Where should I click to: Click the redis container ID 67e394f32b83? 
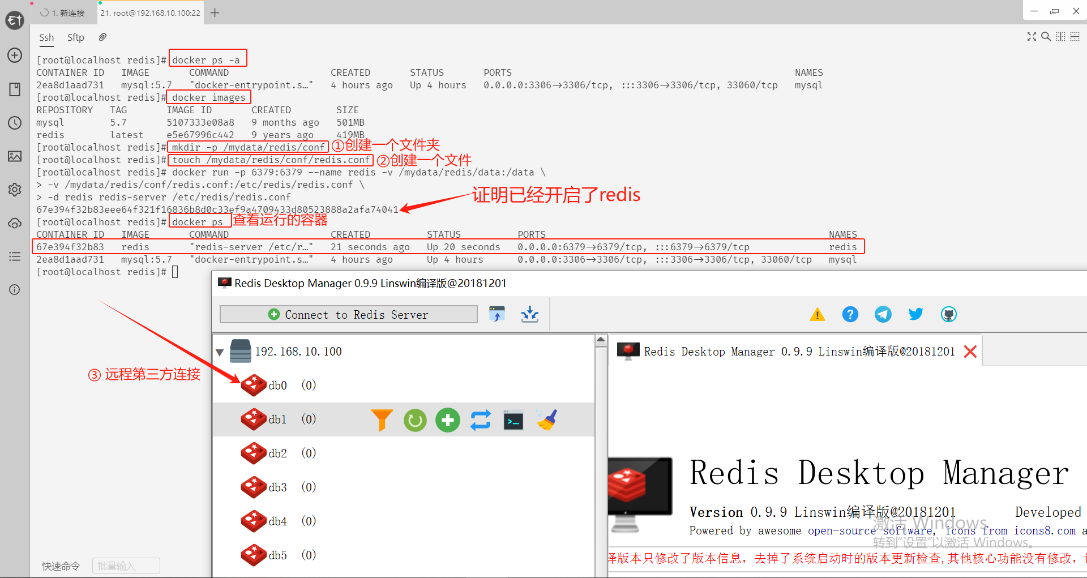(x=70, y=247)
